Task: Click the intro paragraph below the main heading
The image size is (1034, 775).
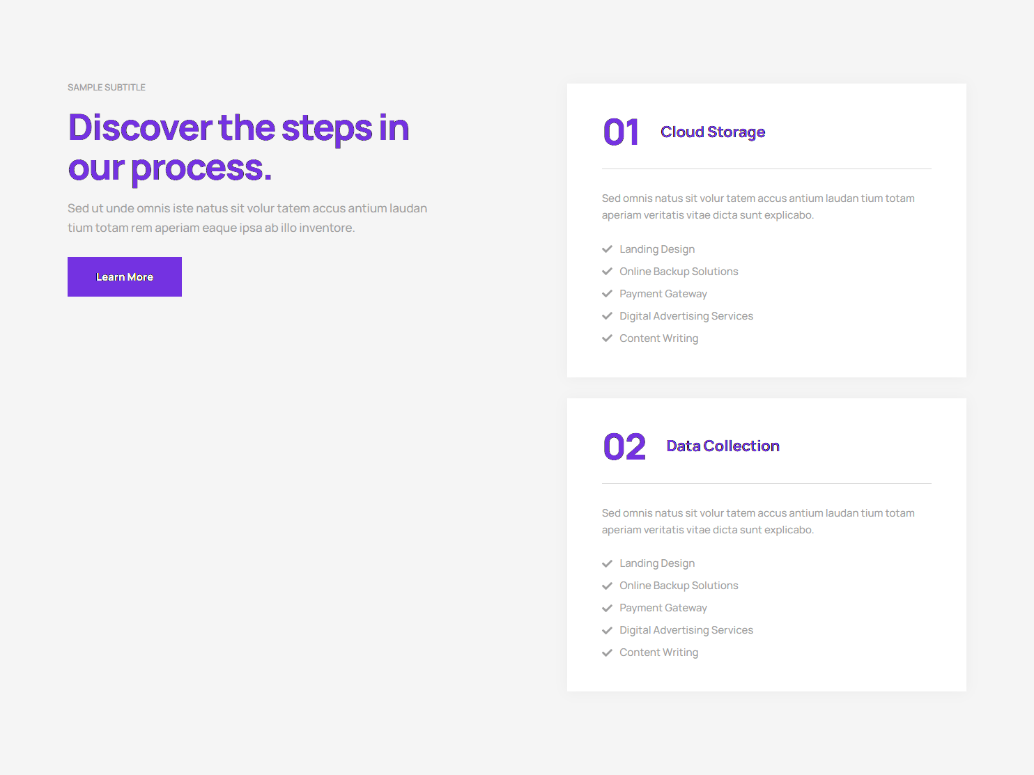Action: [247, 218]
